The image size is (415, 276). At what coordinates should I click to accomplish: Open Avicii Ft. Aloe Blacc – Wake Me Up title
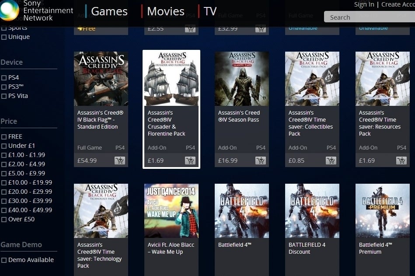171,248
